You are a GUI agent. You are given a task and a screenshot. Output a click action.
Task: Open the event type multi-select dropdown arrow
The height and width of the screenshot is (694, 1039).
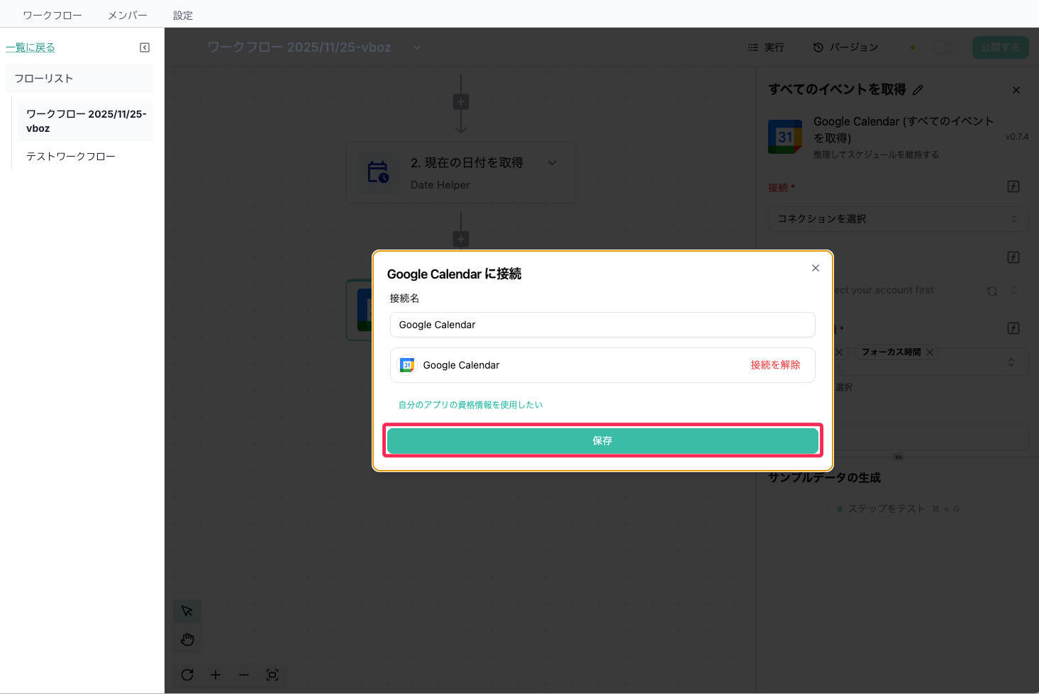[x=1011, y=362]
